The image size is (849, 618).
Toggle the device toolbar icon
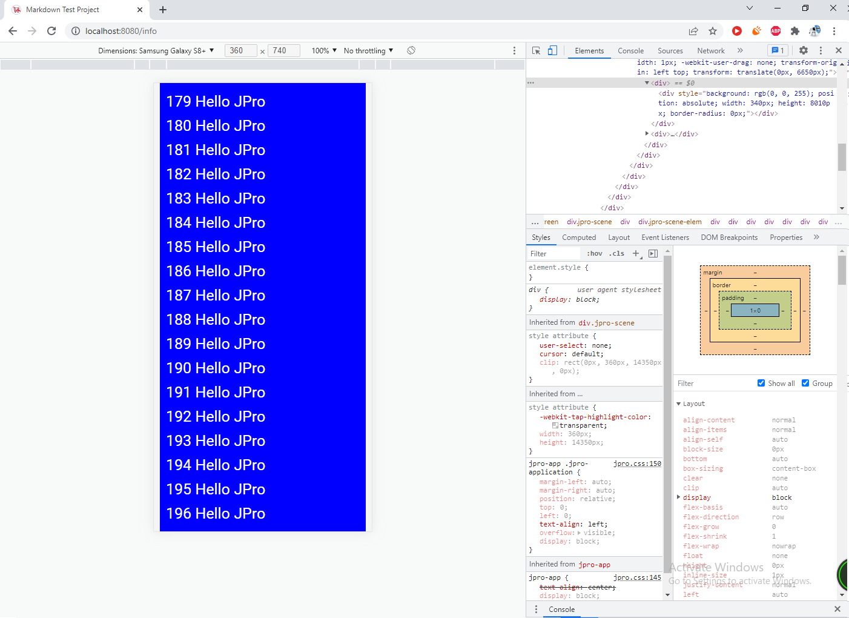pos(552,50)
